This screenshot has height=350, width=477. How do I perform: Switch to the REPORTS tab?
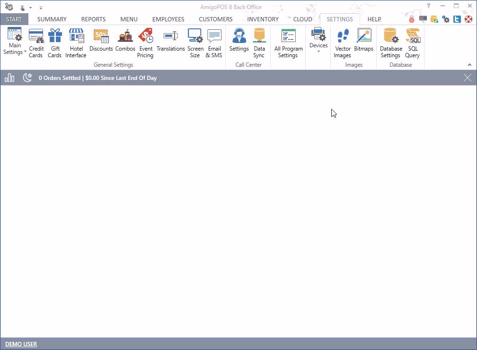[93, 19]
